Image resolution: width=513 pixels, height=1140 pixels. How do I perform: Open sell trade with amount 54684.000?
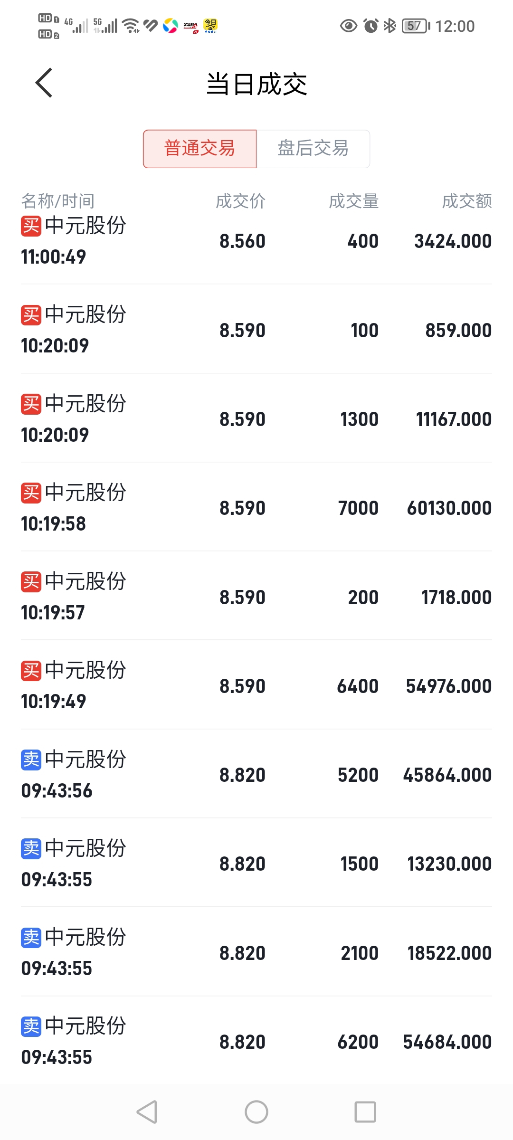[256, 1041]
